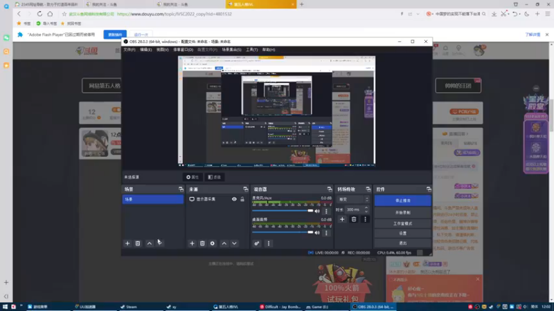This screenshot has width=554, height=311.
Task: Click OBS preview canvas thumbnail
Action: (x=276, y=111)
